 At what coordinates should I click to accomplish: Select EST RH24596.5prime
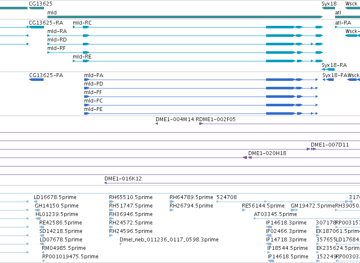click(x=131, y=231)
